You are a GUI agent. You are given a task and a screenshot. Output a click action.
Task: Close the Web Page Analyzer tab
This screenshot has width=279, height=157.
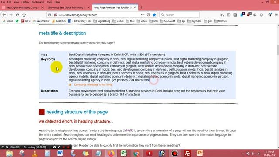click(135, 7)
